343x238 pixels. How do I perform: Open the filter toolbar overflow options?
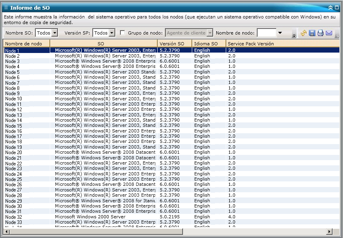294,35
